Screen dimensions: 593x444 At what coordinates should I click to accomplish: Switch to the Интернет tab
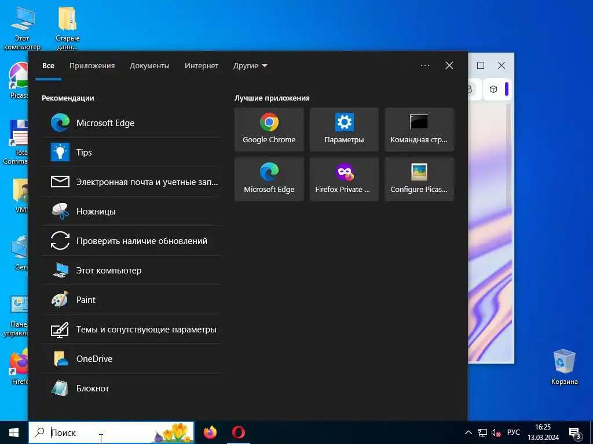pos(201,66)
